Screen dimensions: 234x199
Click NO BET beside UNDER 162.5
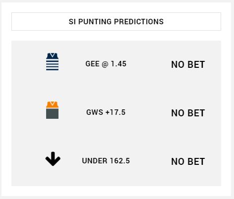pos(188,161)
